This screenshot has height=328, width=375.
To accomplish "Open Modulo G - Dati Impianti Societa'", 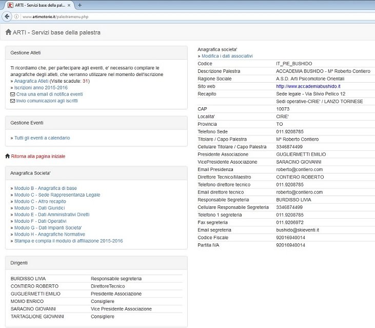I will click(48, 227).
